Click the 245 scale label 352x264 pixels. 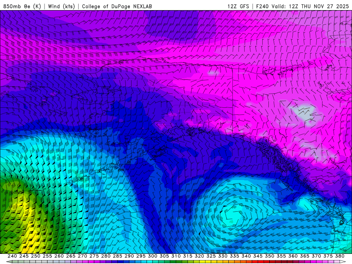point(24,256)
